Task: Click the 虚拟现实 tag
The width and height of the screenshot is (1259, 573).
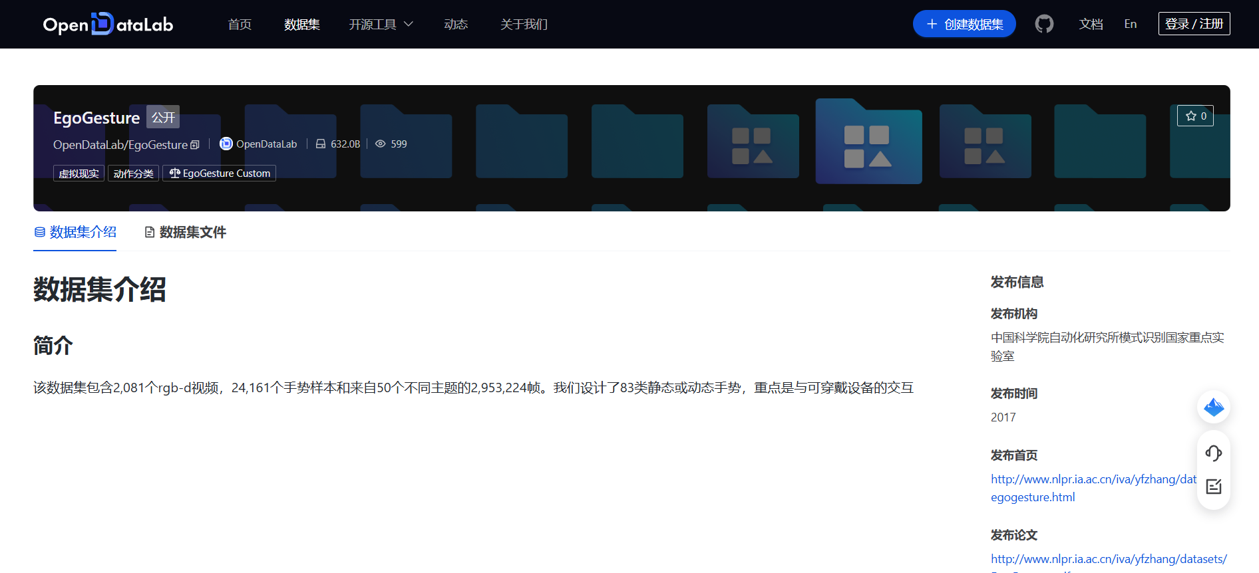Action: [79, 173]
